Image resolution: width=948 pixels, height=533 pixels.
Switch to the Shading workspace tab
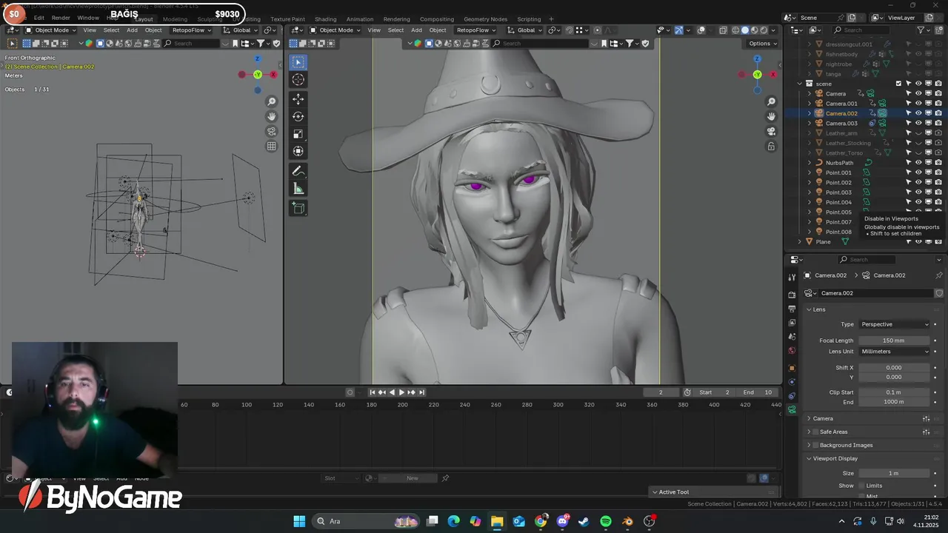325,19
